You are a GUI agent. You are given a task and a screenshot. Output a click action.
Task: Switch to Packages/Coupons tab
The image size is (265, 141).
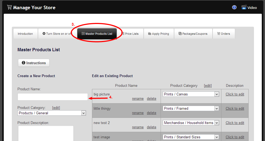pyautogui.click(x=193, y=34)
